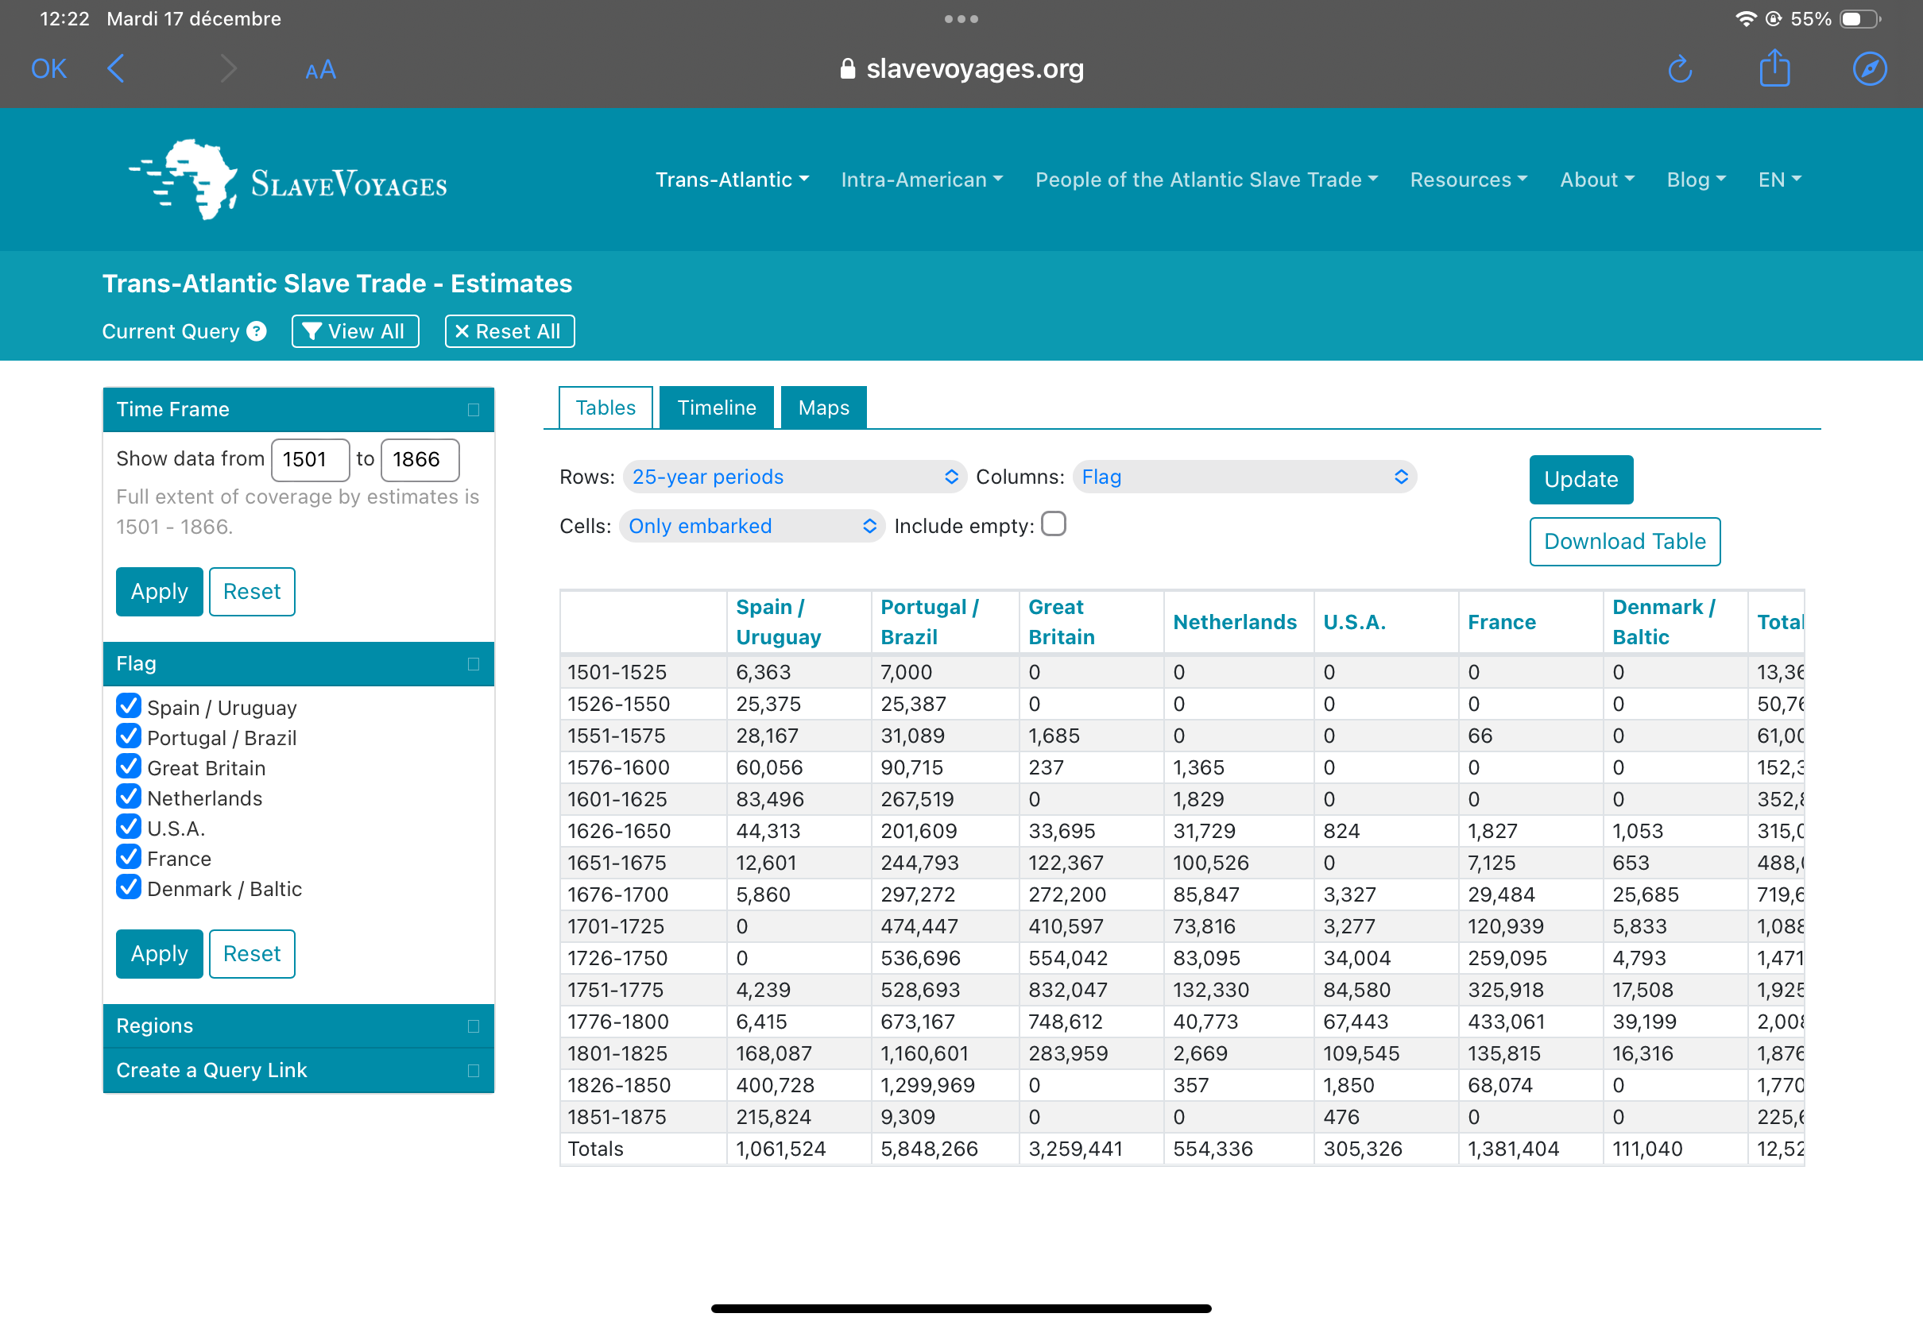The width and height of the screenshot is (1923, 1325).
Task: Edit the start year 1501 field
Action: coord(310,459)
